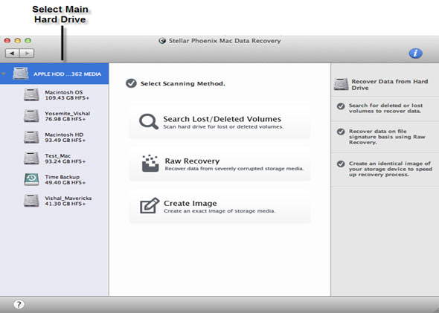Go back with the left arrow button
The height and width of the screenshot is (313, 439).
click(x=13, y=53)
